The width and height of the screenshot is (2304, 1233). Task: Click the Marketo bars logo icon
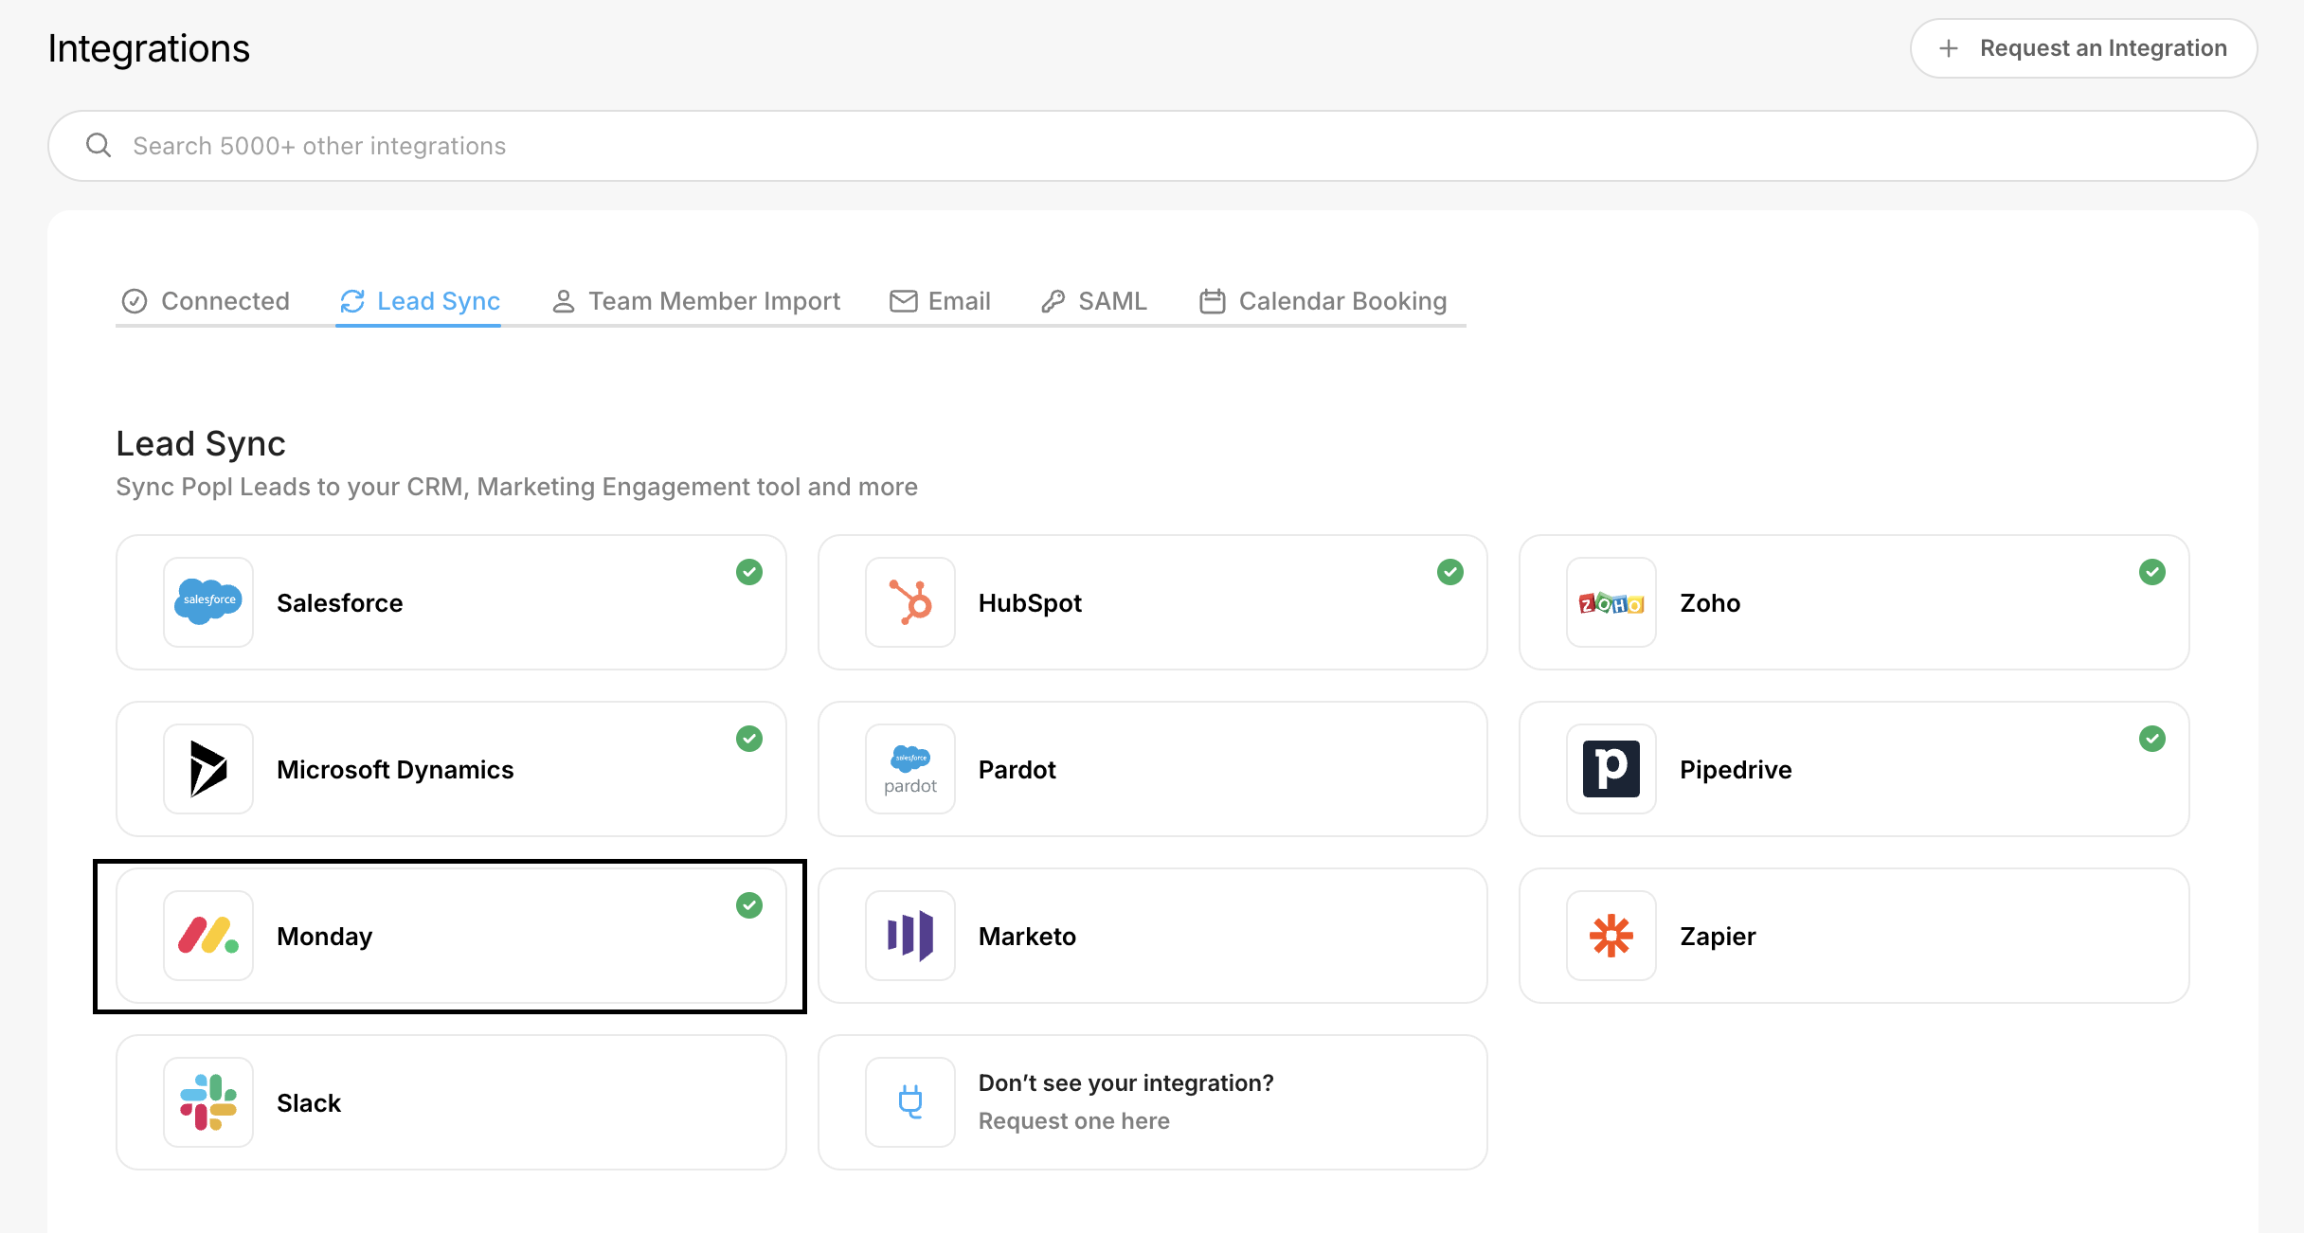[x=910, y=936]
